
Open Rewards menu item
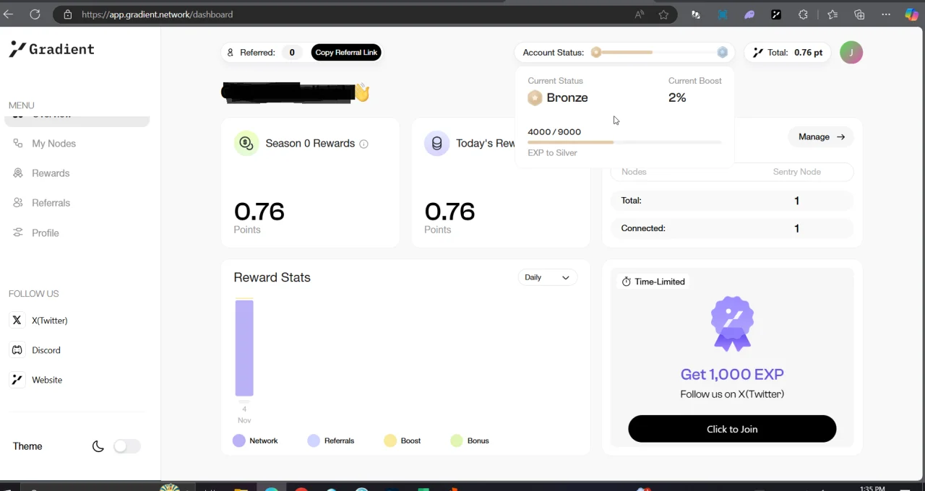pos(51,173)
